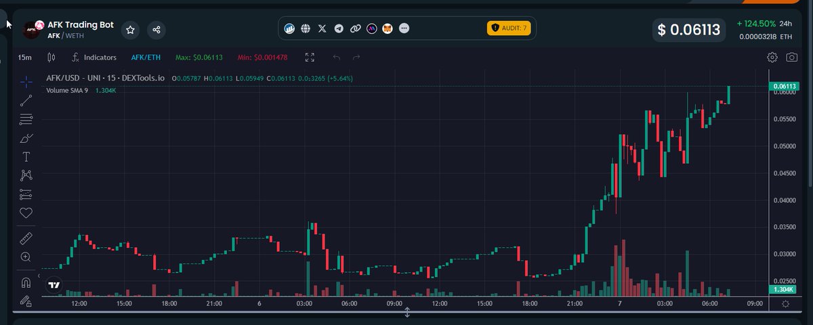Visit the AFK website via globe icon
Image resolution: width=813 pixels, height=325 pixels.
pos(306,29)
